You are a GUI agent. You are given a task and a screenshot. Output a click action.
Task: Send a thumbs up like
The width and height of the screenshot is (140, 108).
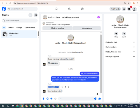(100, 99)
